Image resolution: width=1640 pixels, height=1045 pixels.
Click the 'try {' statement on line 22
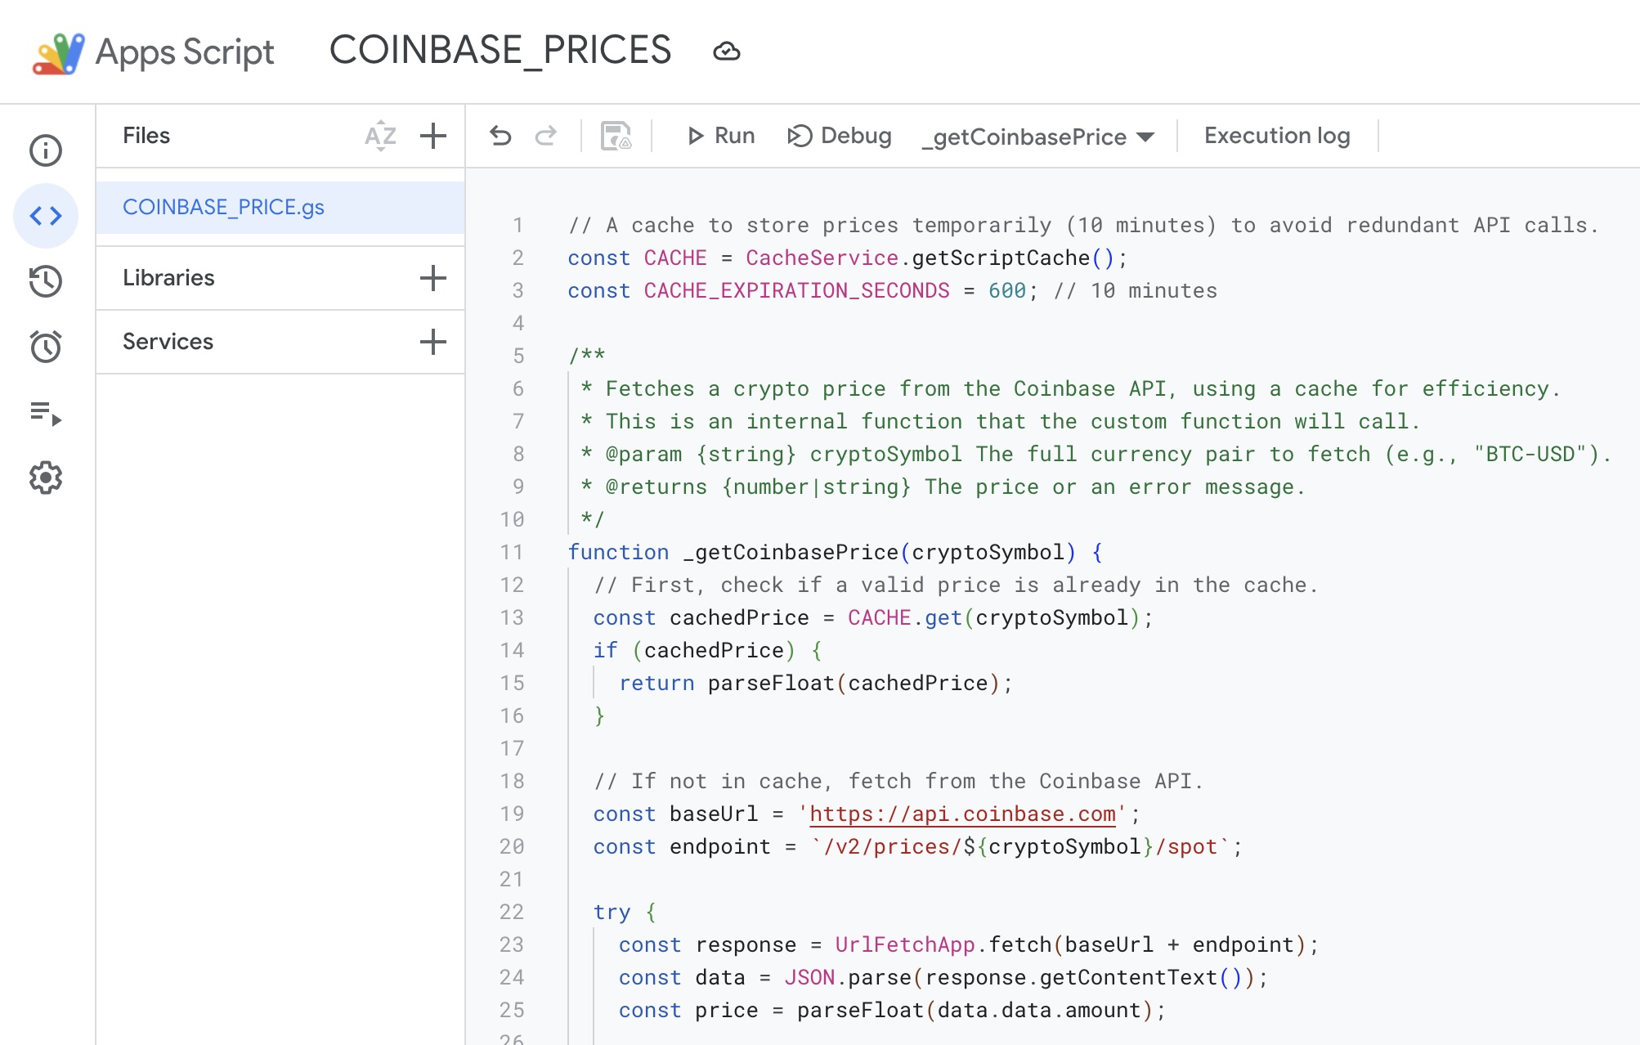point(625,913)
